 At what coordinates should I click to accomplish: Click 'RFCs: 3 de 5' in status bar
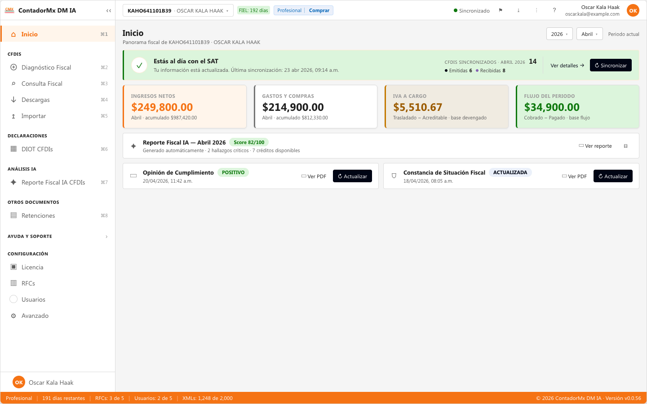click(x=110, y=398)
